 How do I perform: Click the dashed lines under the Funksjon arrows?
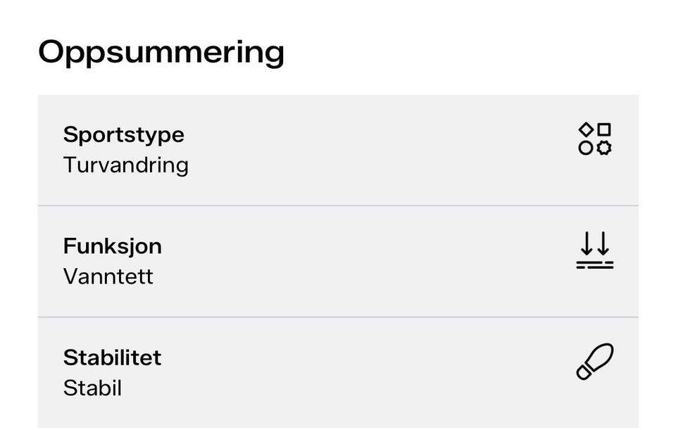pyautogui.click(x=595, y=265)
